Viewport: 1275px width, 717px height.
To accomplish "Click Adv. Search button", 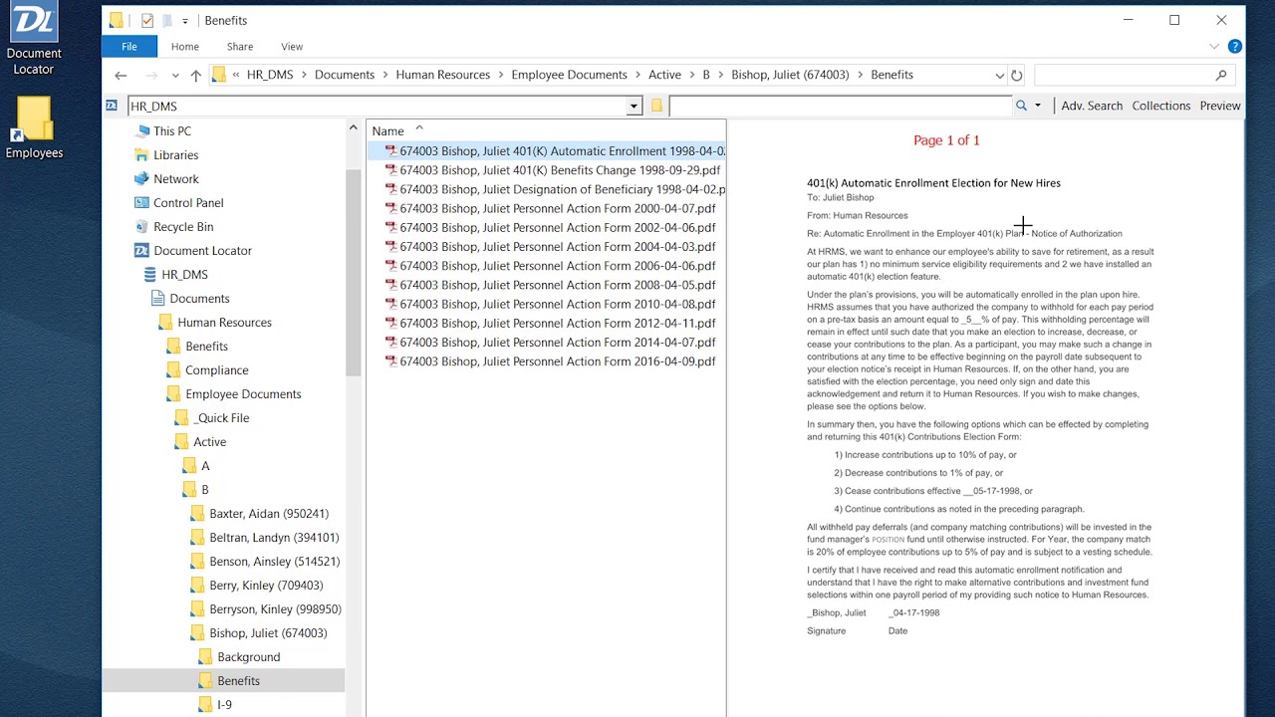I will coord(1092,106).
